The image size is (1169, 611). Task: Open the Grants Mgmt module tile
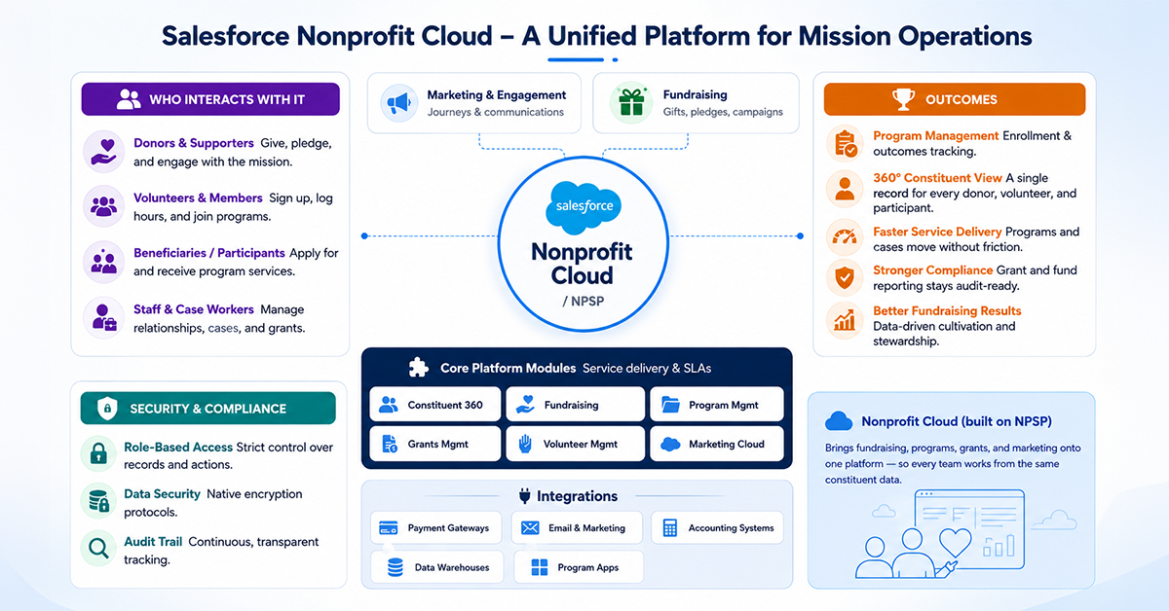[x=435, y=444]
